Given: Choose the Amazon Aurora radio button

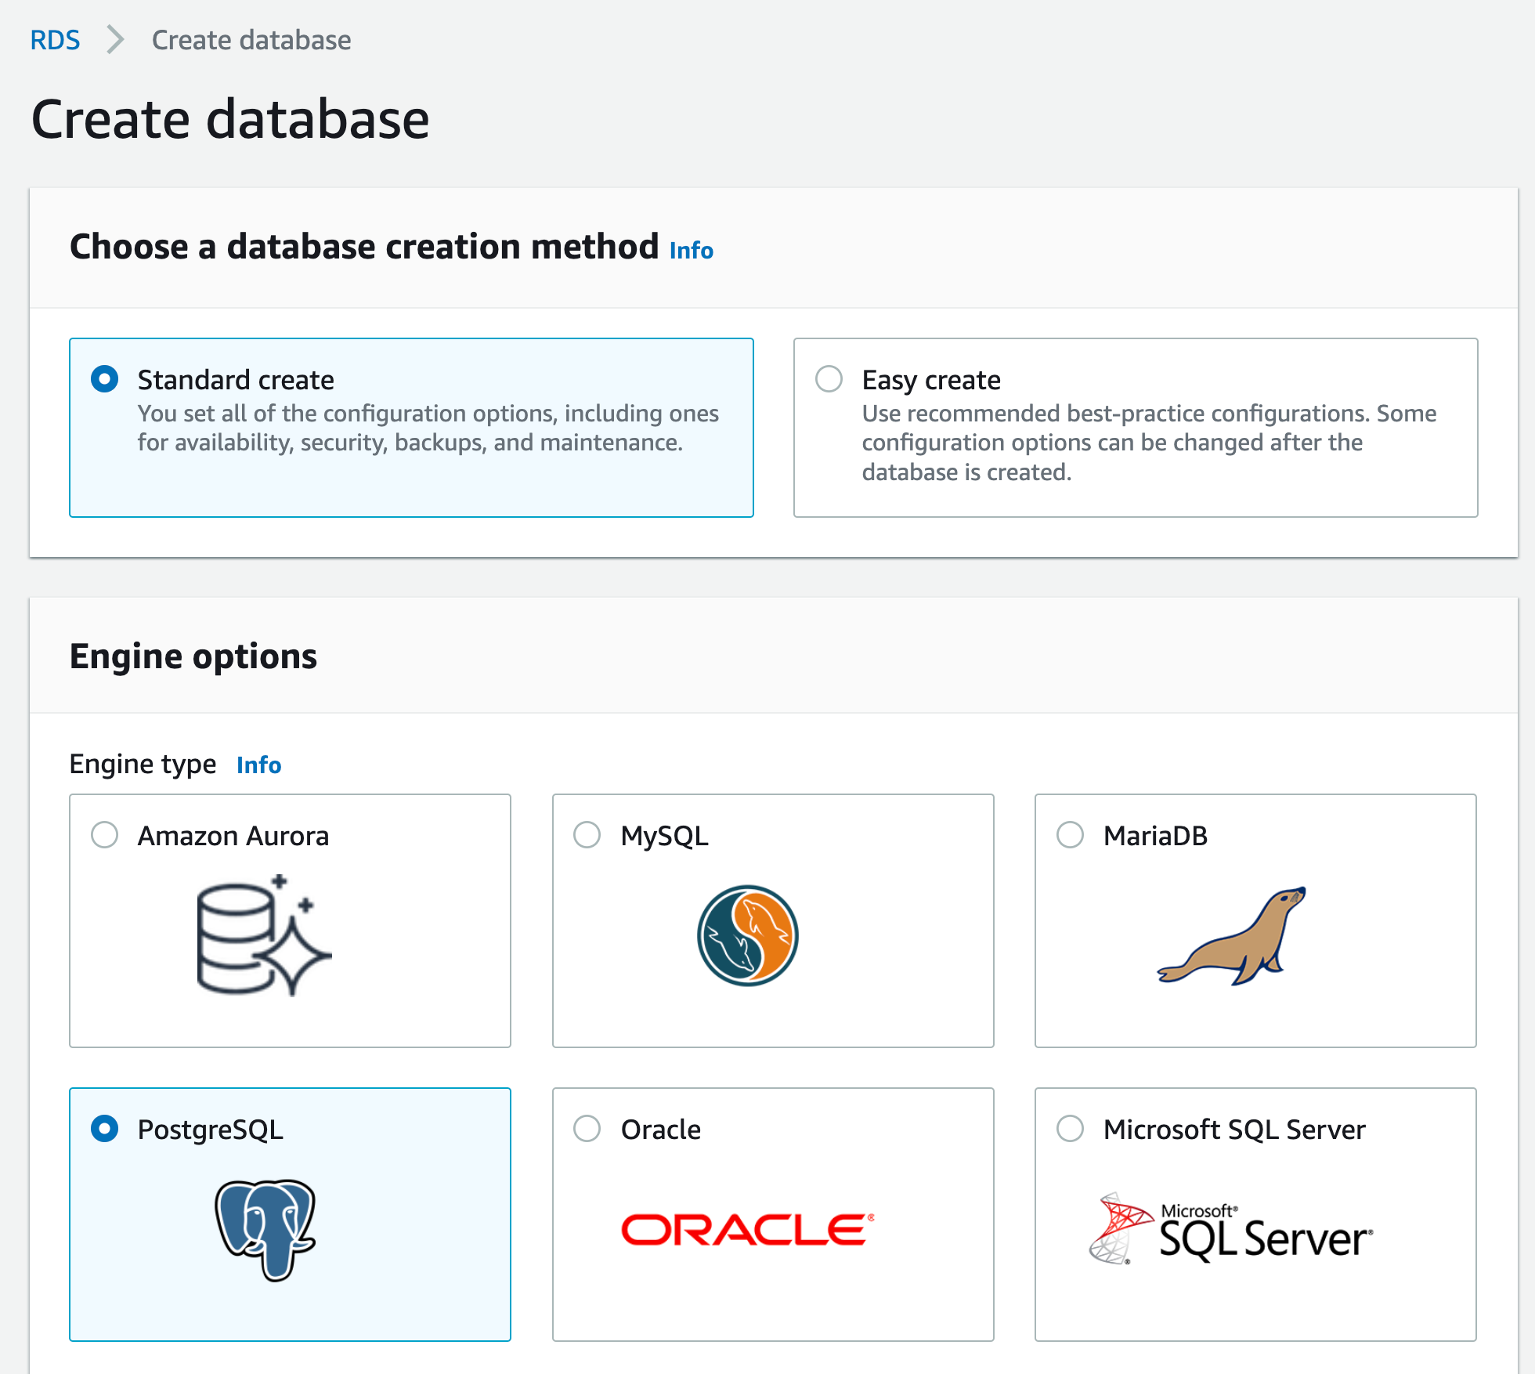Looking at the screenshot, I should click(x=105, y=835).
